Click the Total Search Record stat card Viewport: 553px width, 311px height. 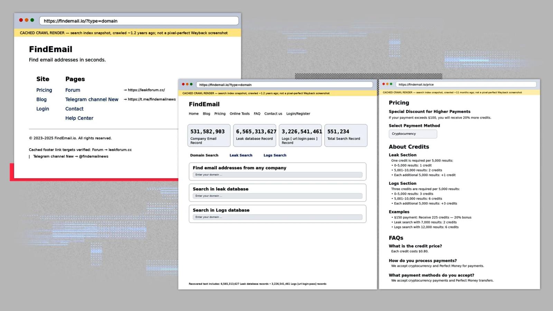[x=346, y=135]
